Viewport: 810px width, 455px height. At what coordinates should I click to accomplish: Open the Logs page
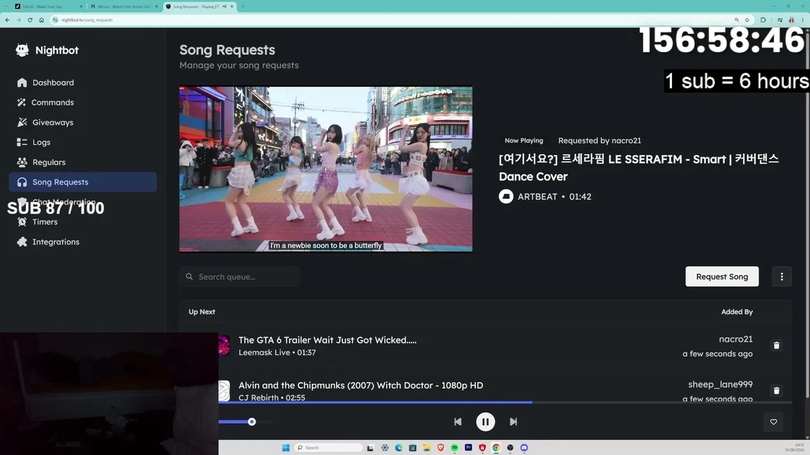[x=83, y=142]
